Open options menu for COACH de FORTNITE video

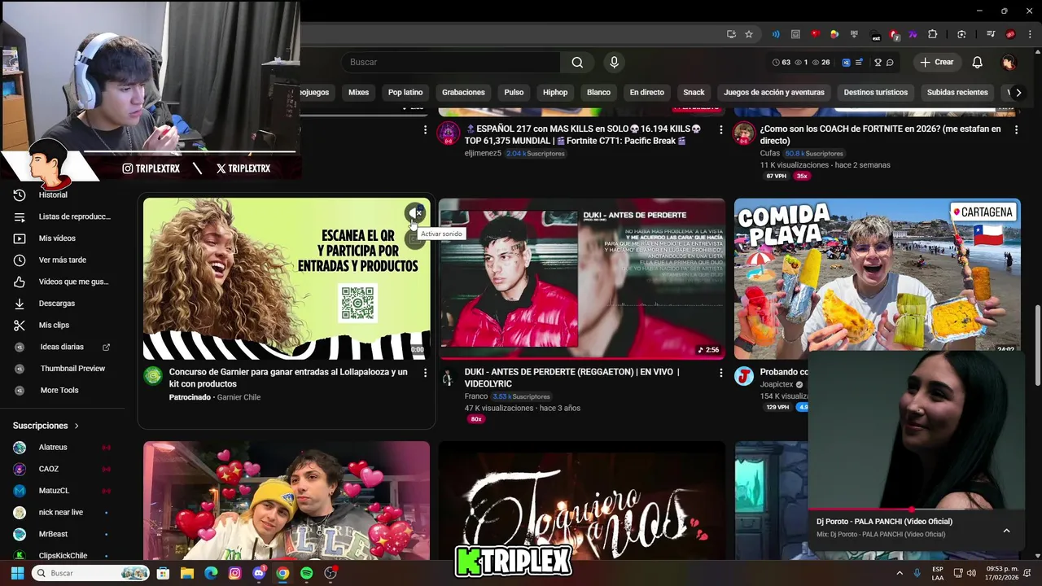pyautogui.click(x=1016, y=129)
